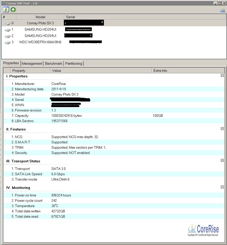Click the green up-arrow update toolbar icon
This screenshot has height=245, width=227.
pos(13,10)
